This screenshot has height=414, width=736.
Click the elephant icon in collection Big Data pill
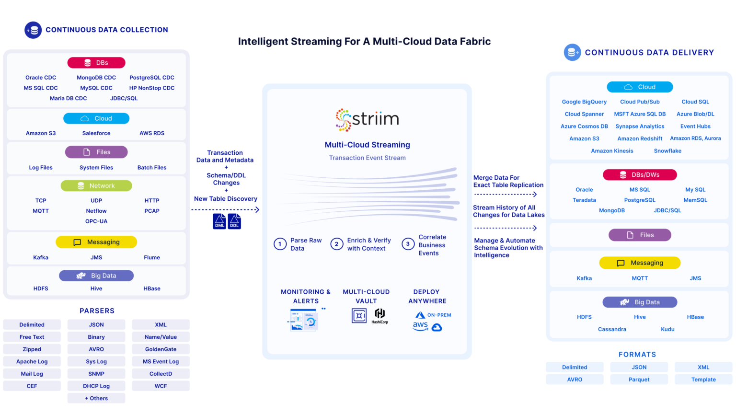(81, 276)
